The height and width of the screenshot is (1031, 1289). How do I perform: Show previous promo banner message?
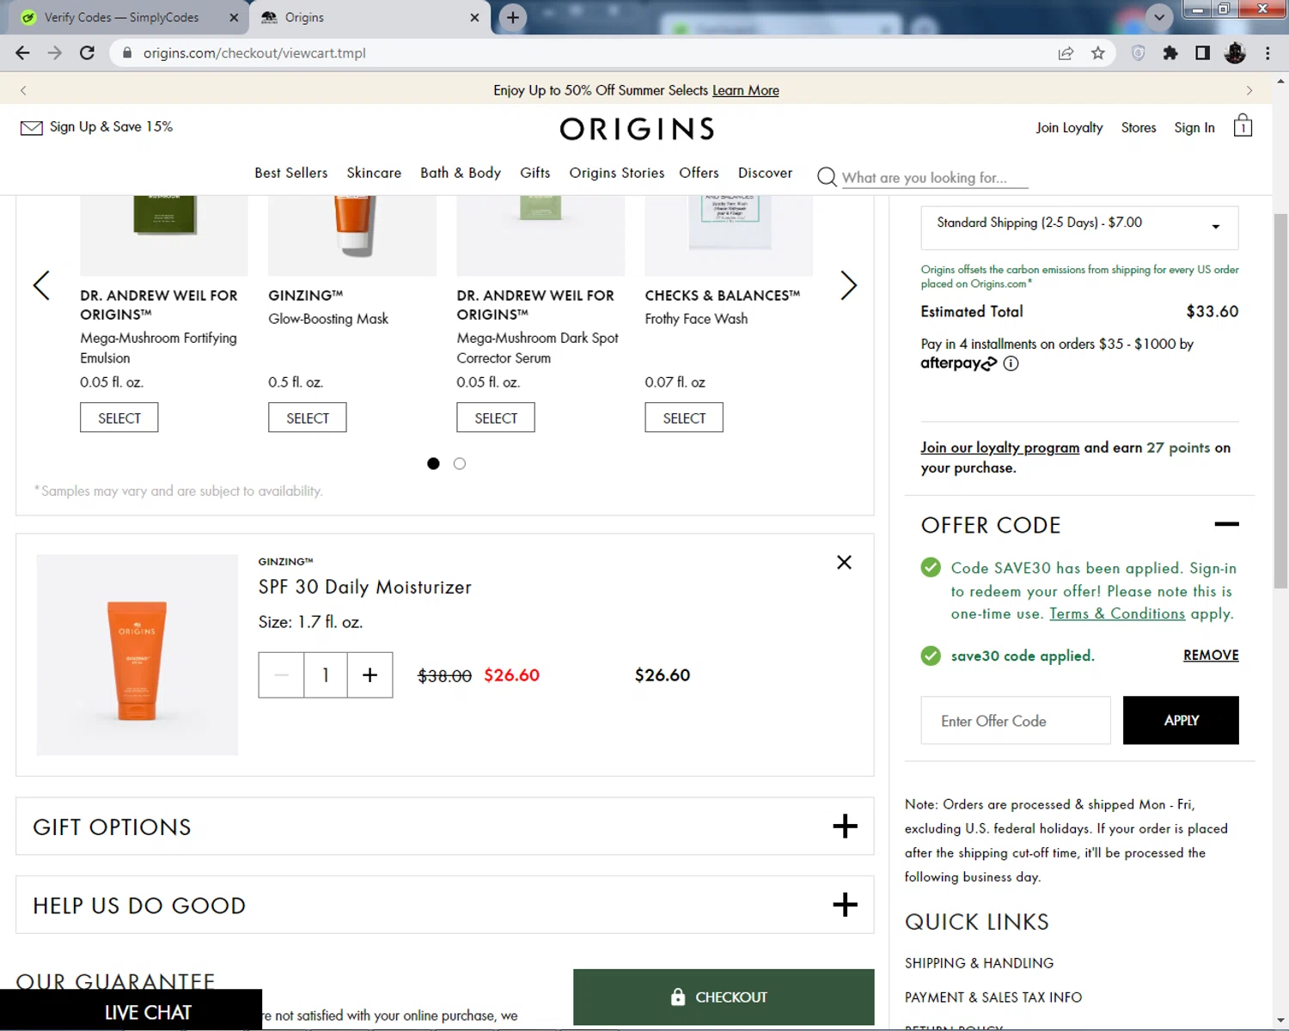[x=23, y=90]
